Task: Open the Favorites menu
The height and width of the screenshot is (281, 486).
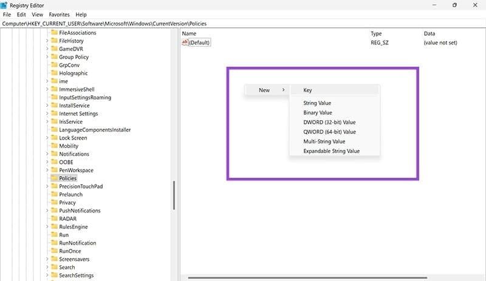Action: 59,15
